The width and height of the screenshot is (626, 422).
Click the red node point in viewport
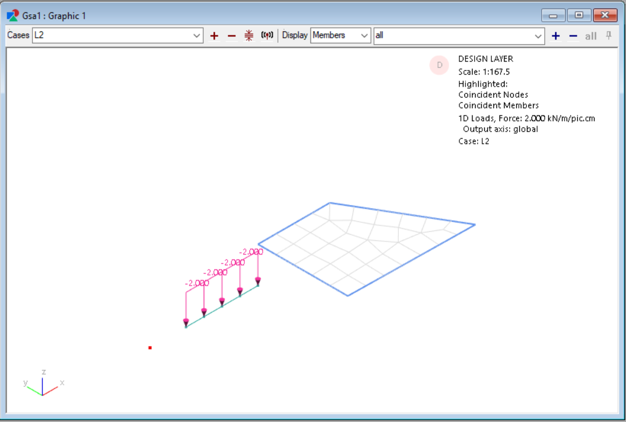150,348
